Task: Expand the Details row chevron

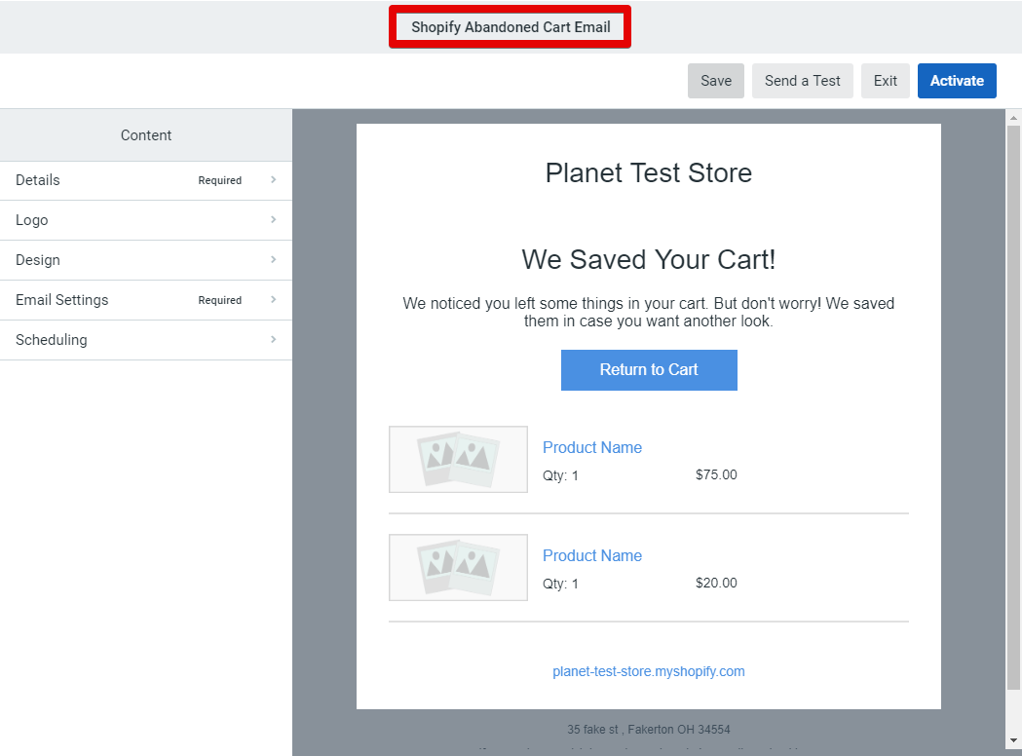Action: click(273, 179)
